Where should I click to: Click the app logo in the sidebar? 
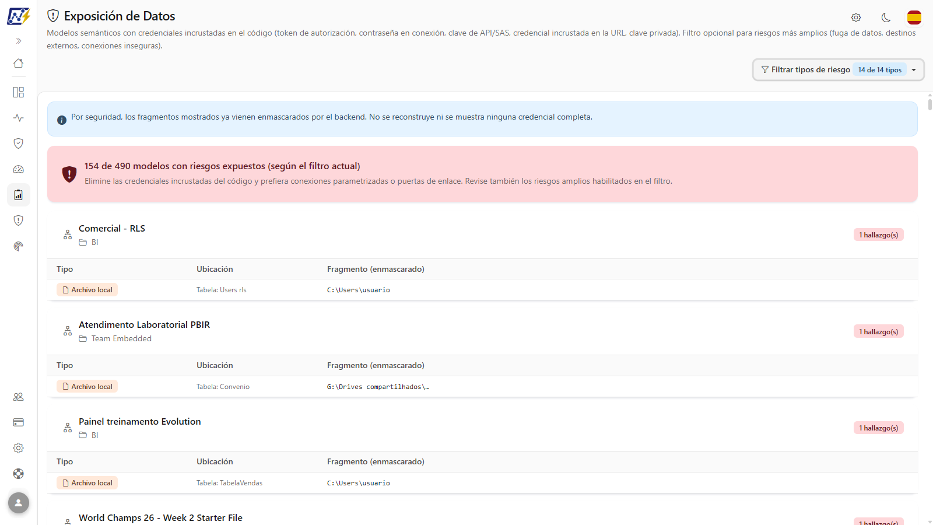(x=18, y=16)
